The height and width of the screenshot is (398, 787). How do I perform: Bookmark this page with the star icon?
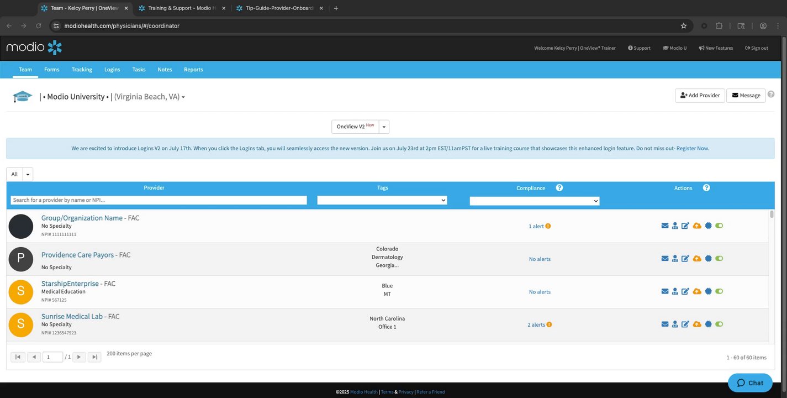point(684,26)
